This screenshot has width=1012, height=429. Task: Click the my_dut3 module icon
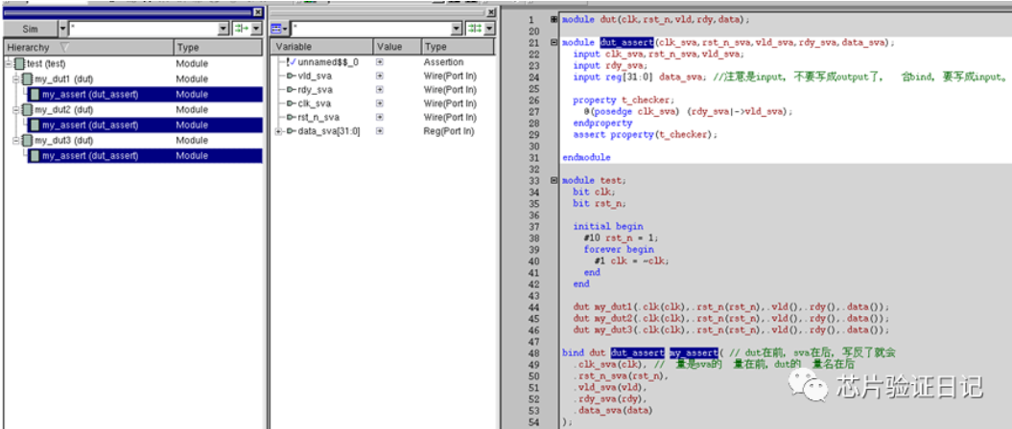tap(28, 140)
